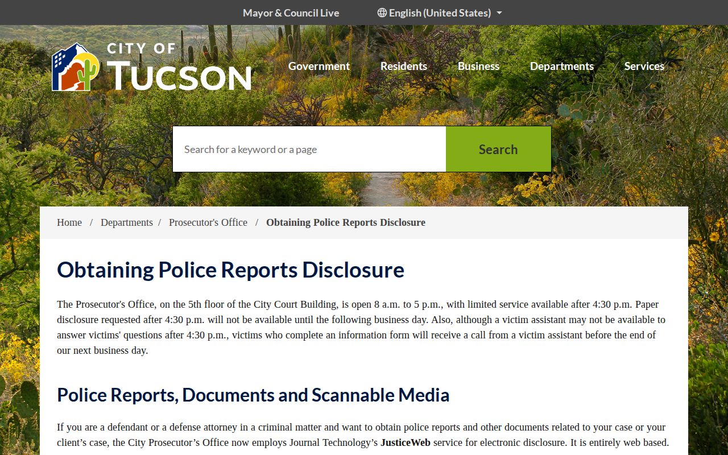Expand the English (United States) language dropdown arrow
Image resolution: width=728 pixels, height=455 pixels.
point(499,13)
